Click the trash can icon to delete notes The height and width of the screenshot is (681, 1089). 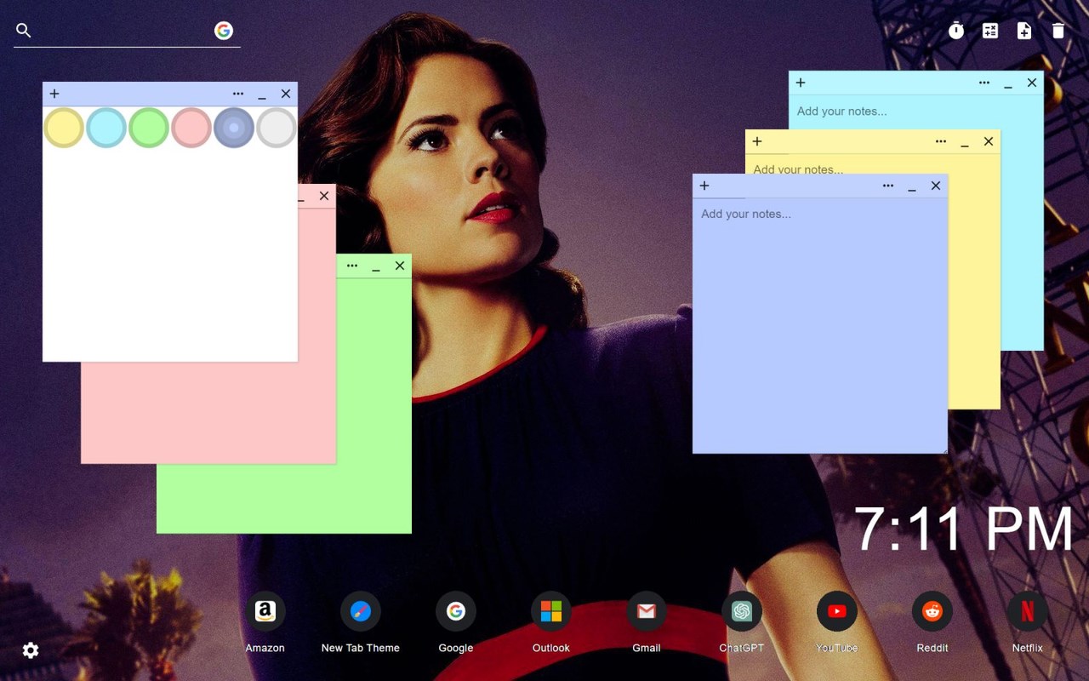(1058, 31)
